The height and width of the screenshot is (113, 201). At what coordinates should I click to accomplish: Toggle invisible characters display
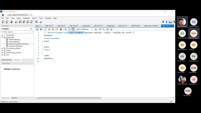click(107, 29)
